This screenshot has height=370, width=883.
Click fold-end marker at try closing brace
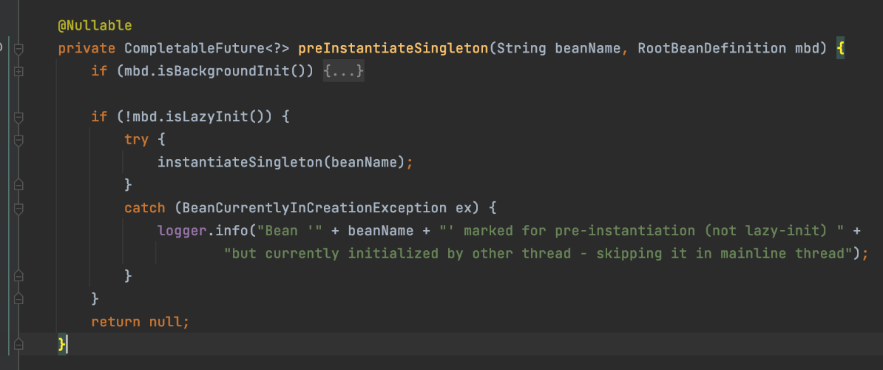pos(19,184)
